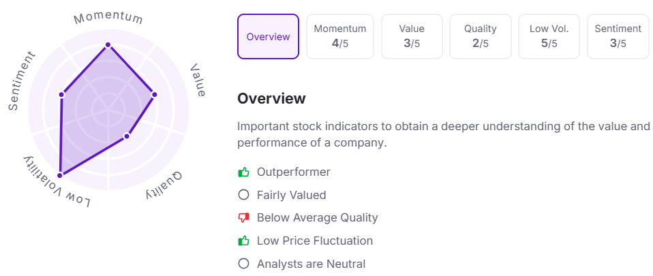This screenshot has width=653, height=276.
Task: Select the Quality vertex dot on the radar
Action: (127, 136)
